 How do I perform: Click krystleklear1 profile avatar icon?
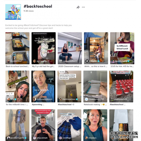click(x=8, y=61)
